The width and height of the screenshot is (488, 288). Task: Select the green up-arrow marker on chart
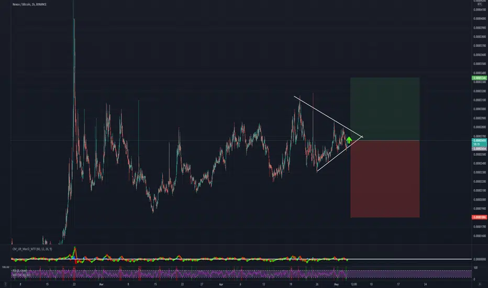(x=349, y=140)
